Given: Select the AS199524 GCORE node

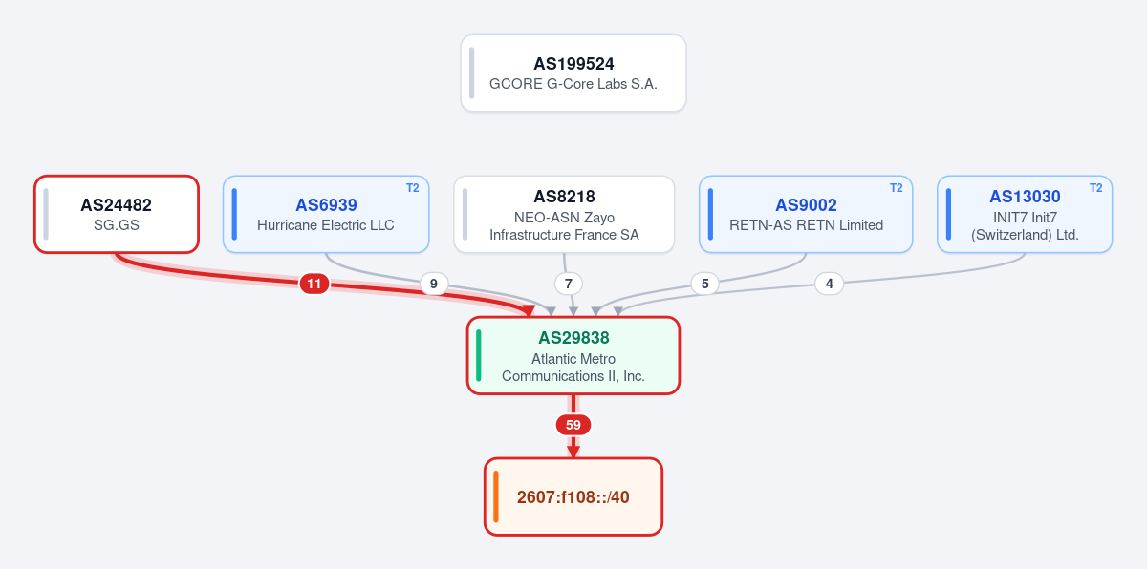Looking at the screenshot, I should [x=573, y=74].
